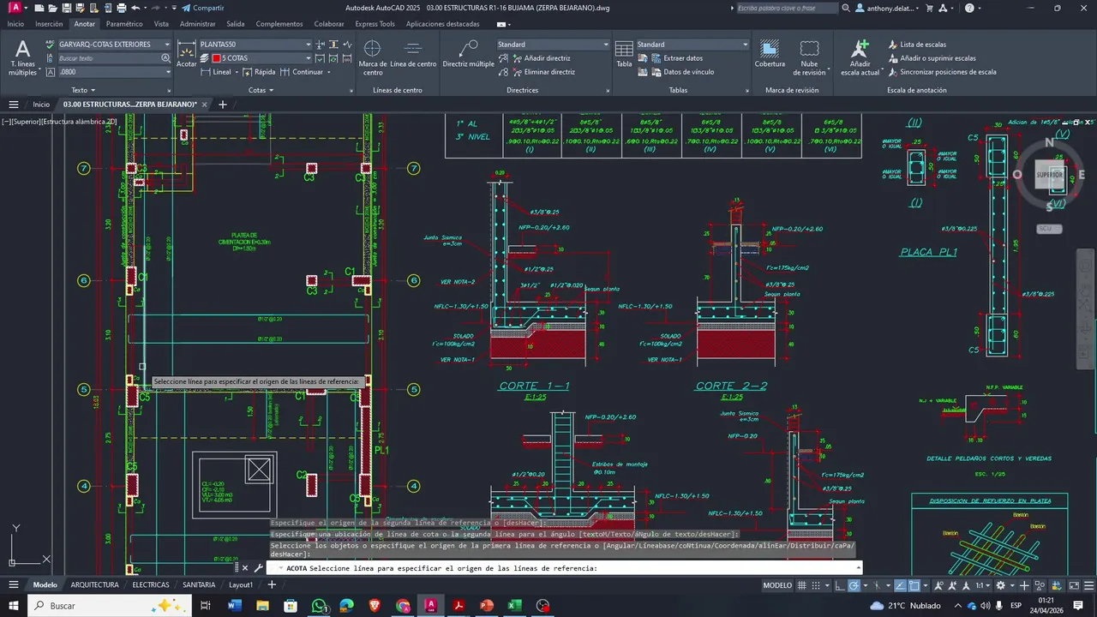
Task: Switch to the SANITARIA layout tab
Action: point(198,584)
